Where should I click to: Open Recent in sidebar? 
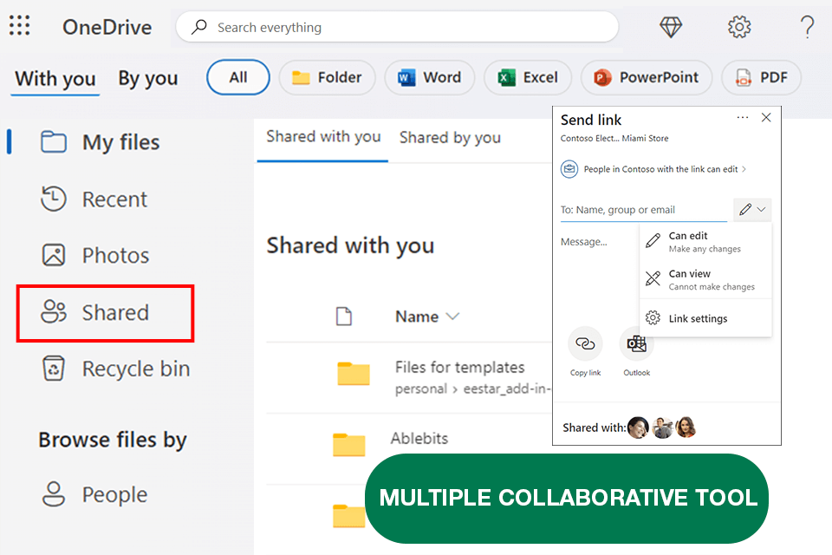[94, 199]
